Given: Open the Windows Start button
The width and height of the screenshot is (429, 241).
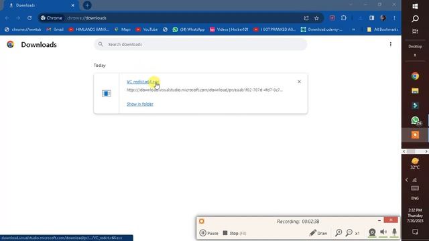Looking at the screenshot, I should [x=415, y=6].
